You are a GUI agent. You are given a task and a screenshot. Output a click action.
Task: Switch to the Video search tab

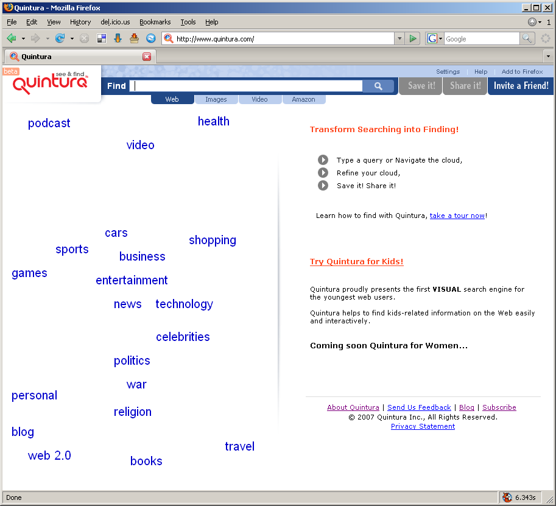click(259, 99)
